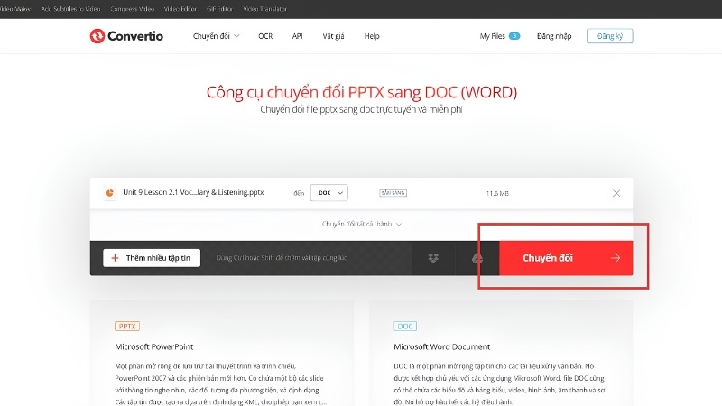Go to the OCR page

coord(265,36)
